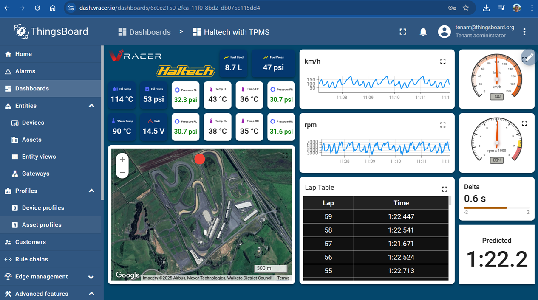Expand the km/h chart to fullscreen
The width and height of the screenshot is (538, 300).
click(x=443, y=62)
